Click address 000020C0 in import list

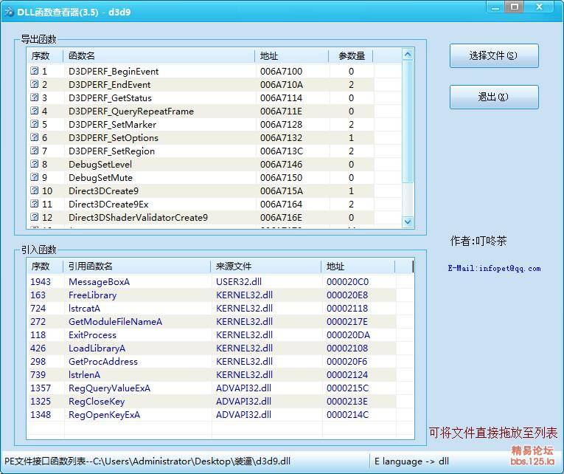[x=348, y=281]
